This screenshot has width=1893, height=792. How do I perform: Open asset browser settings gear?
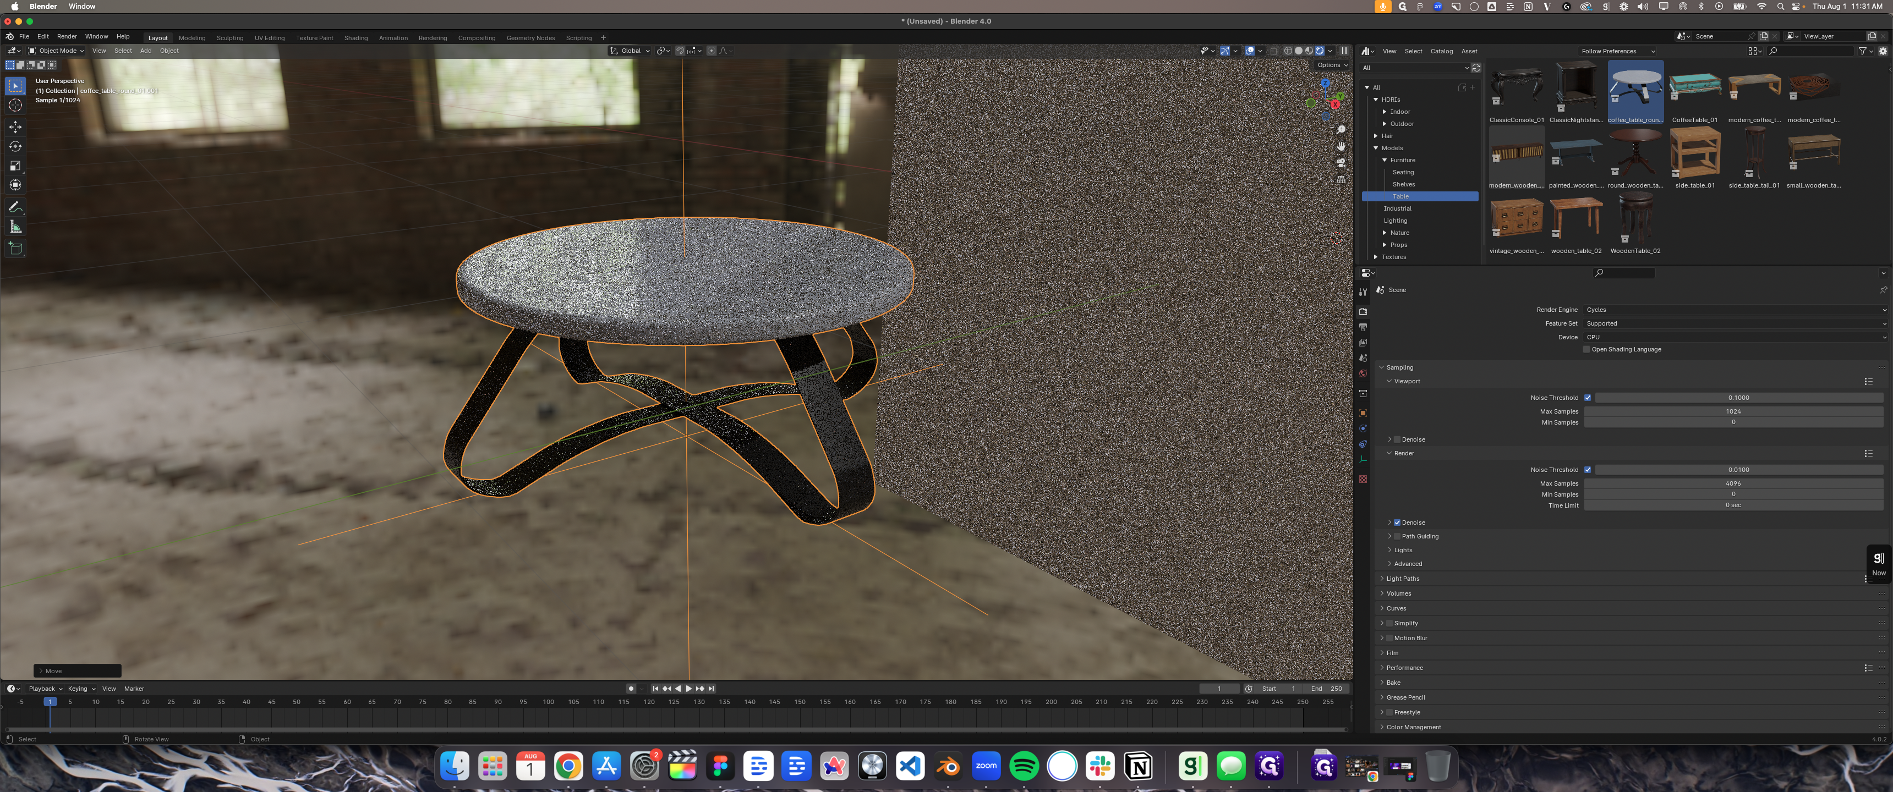click(x=1883, y=52)
